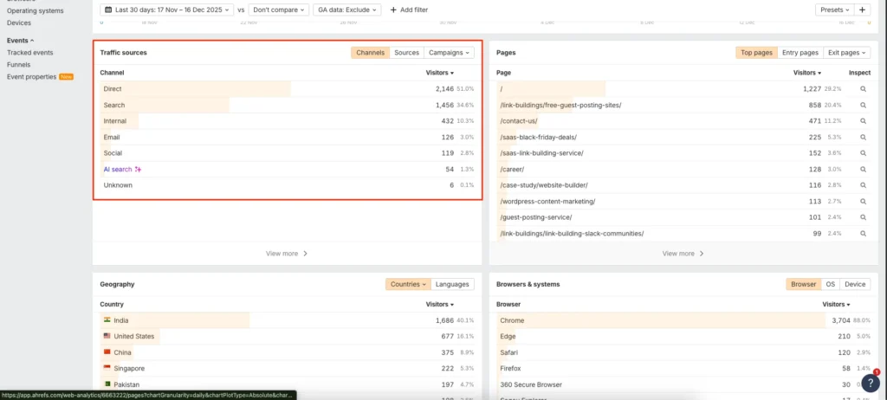Click the Search channel row
887x400 pixels.
[x=288, y=106]
